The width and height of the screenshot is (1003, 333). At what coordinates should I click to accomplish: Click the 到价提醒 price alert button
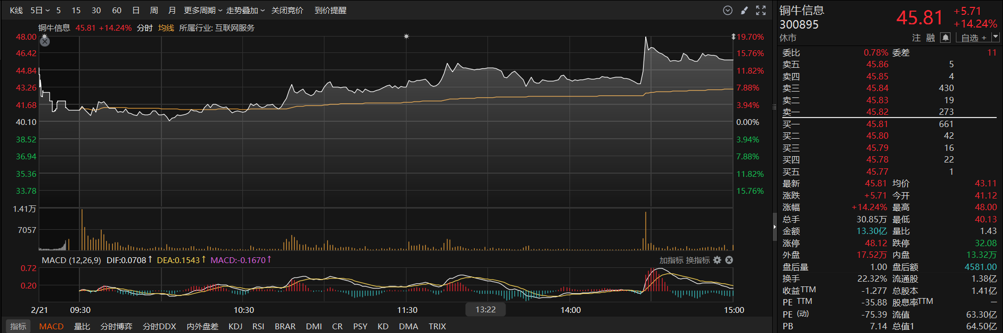pyautogui.click(x=330, y=11)
